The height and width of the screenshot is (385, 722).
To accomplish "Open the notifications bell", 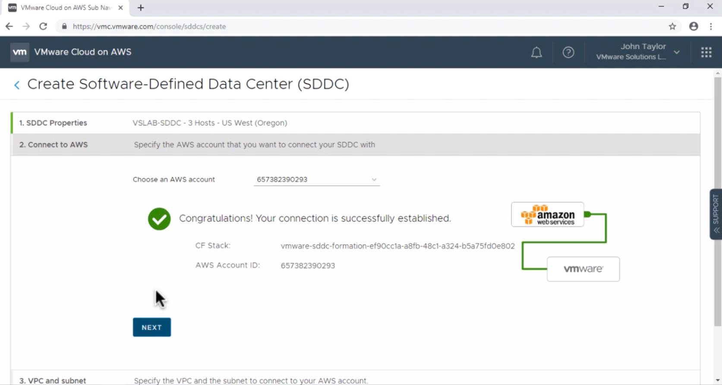I will tap(536, 53).
